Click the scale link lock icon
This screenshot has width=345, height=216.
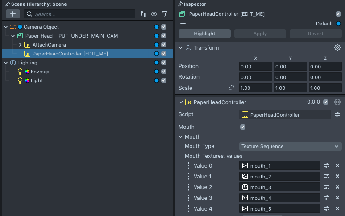(231, 88)
